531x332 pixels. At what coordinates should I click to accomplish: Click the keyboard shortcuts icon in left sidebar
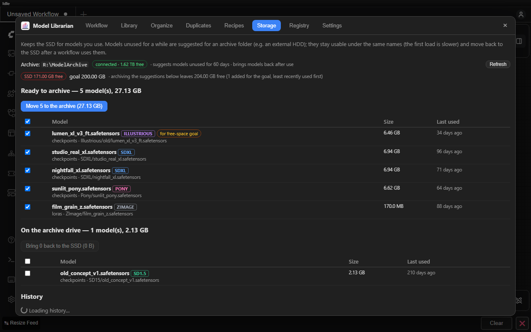click(x=12, y=280)
